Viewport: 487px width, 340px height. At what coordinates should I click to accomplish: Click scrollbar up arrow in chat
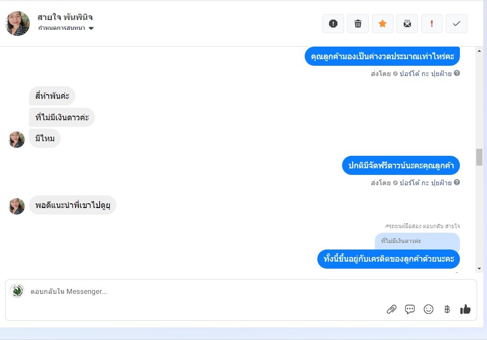point(479,51)
